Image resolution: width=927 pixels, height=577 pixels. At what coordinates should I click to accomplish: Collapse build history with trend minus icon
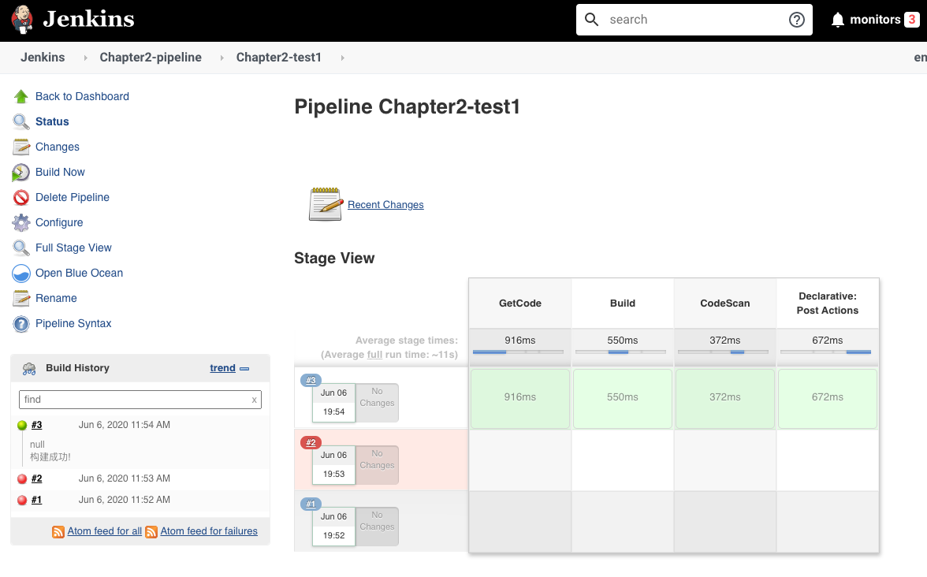(x=244, y=369)
